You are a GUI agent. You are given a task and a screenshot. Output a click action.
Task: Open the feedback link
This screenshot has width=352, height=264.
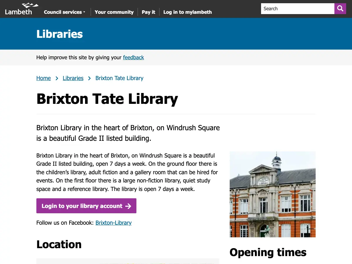(x=133, y=57)
